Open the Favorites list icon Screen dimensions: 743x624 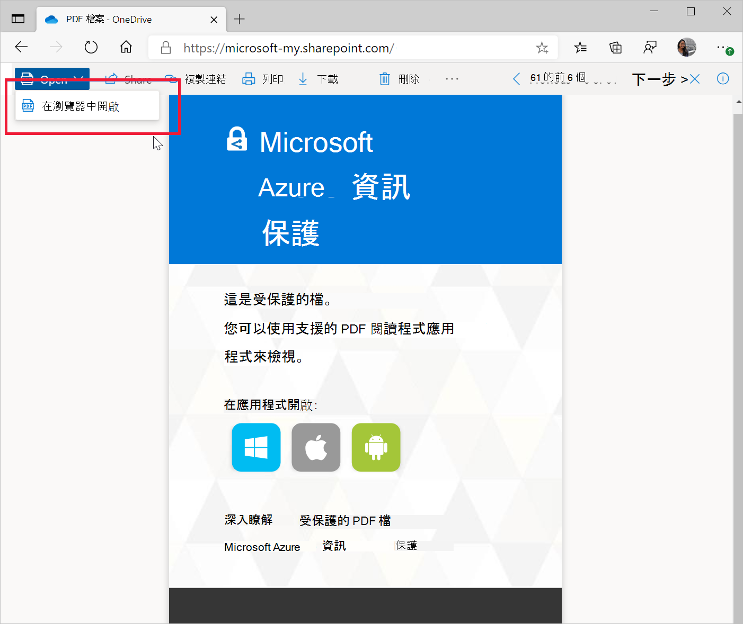coord(580,48)
